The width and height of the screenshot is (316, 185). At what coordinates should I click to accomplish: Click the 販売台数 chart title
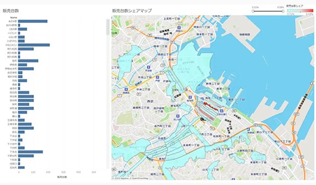point(11,11)
